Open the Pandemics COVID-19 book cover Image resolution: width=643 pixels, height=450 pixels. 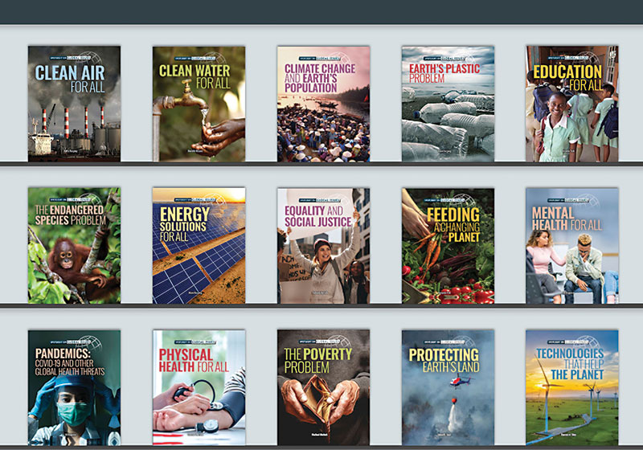pos(74,387)
